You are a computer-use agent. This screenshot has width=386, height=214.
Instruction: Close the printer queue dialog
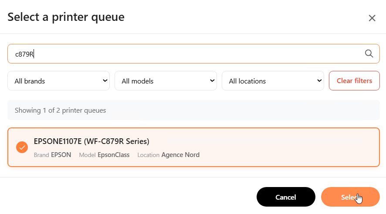[x=372, y=18]
